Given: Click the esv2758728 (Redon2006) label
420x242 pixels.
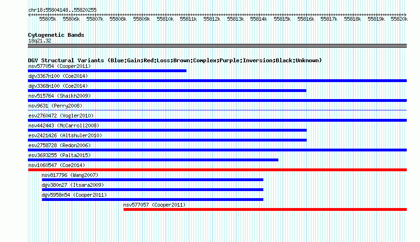Looking at the screenshot, I should click(59, 145).
